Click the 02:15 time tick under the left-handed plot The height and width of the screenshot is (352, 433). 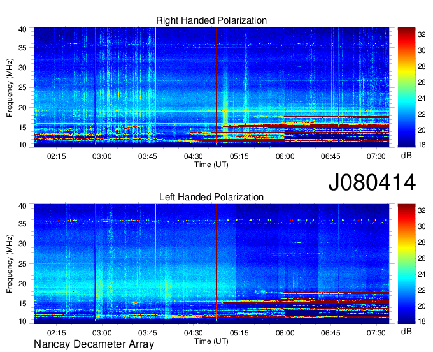[56, 333]
